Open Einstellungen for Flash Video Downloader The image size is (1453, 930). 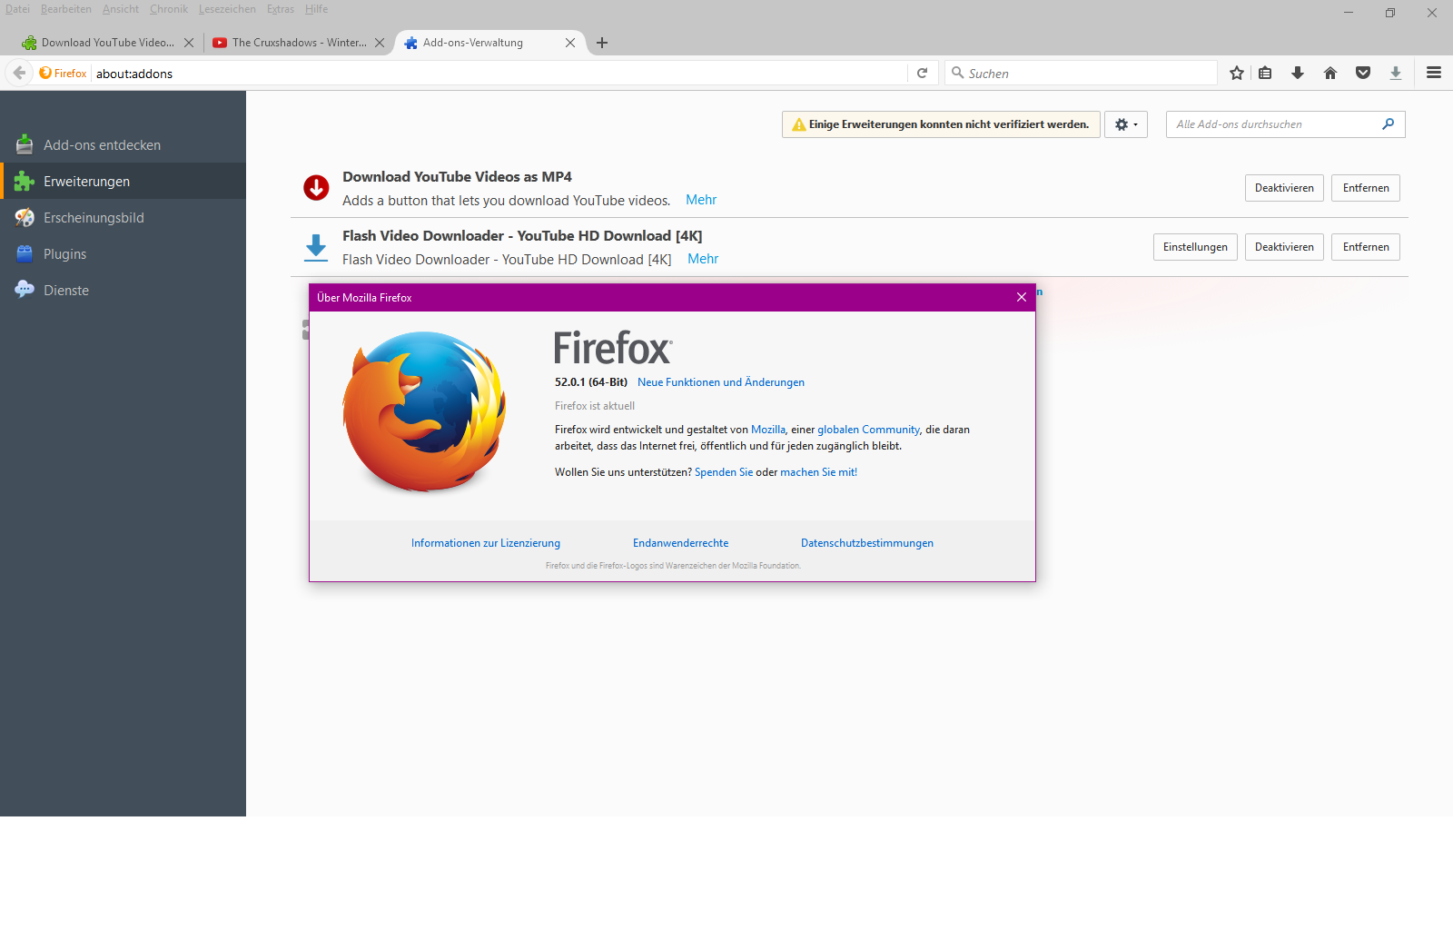pyautogui.click(x=1195, y=247)
